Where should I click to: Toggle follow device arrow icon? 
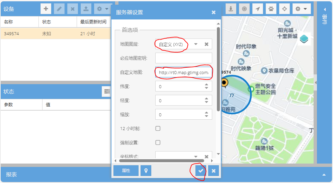click(258, 9)
